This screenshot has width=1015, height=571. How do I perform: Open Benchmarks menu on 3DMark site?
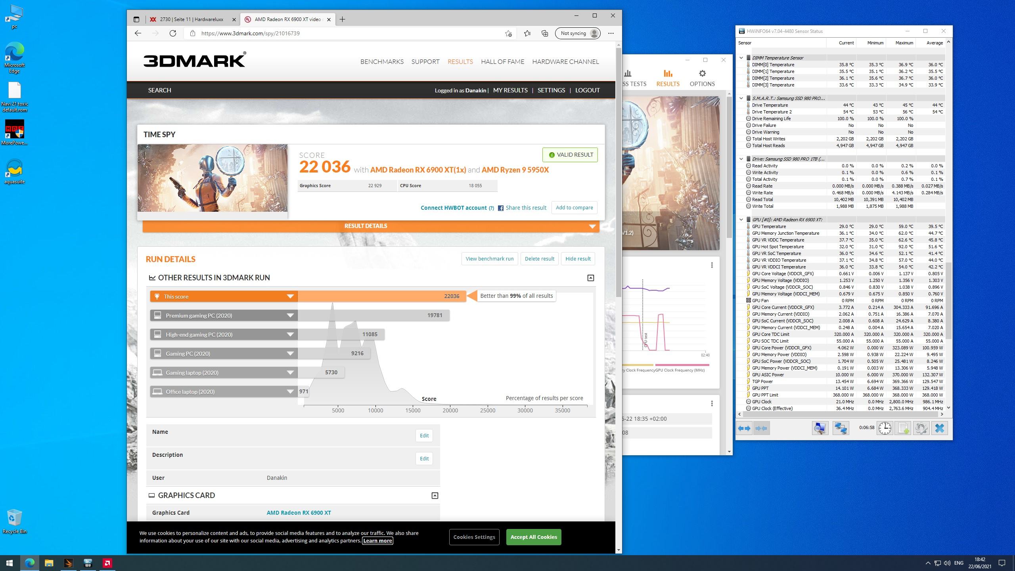point(382,61)
